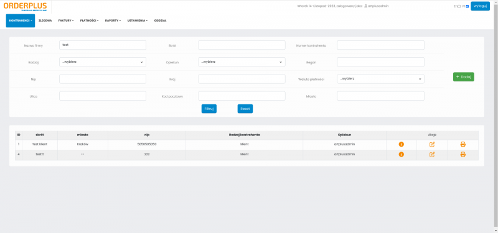Image resolution: width=498 pixels, height=233 pixels.
Task: Click the Regon input field
Action: click(380, 62)
